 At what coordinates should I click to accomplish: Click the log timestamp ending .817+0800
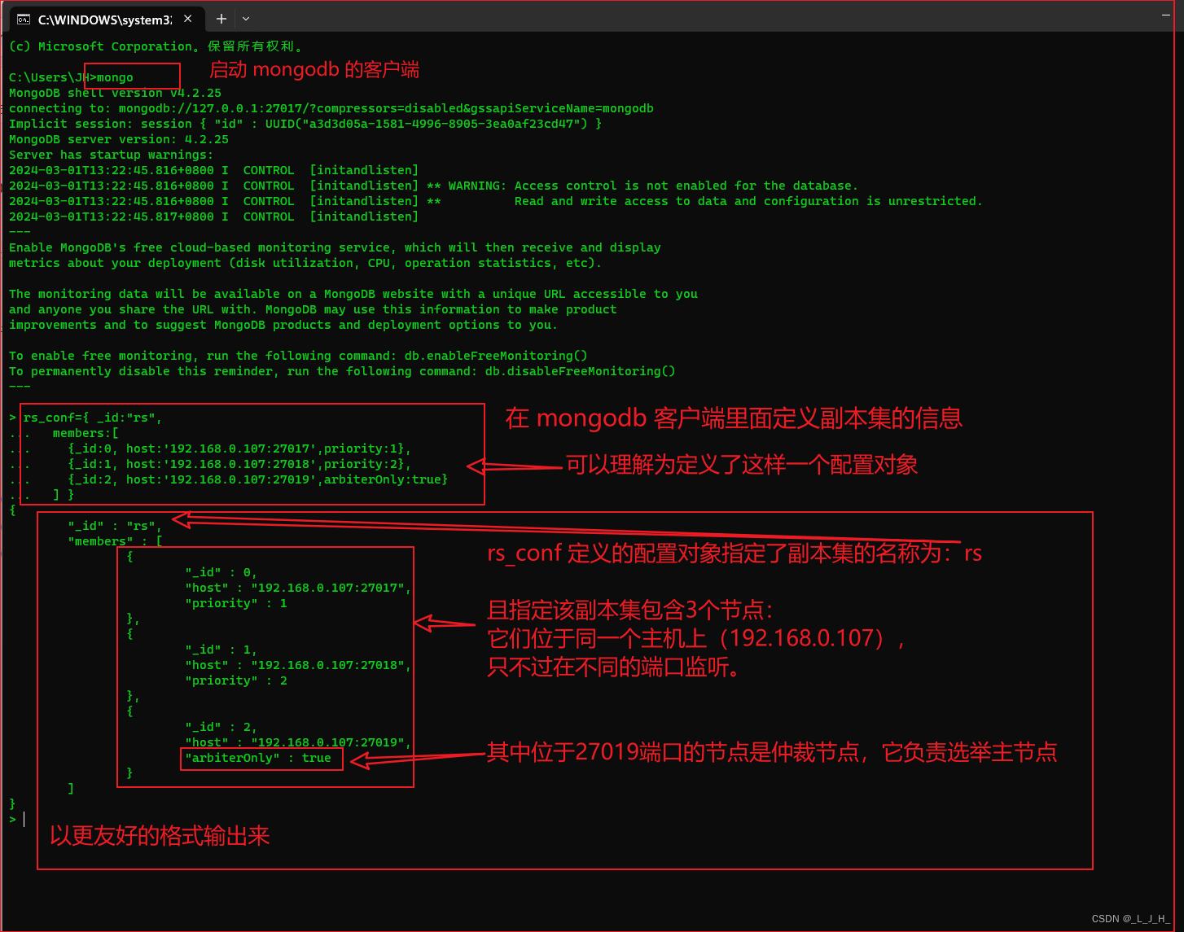coord(112,217)
